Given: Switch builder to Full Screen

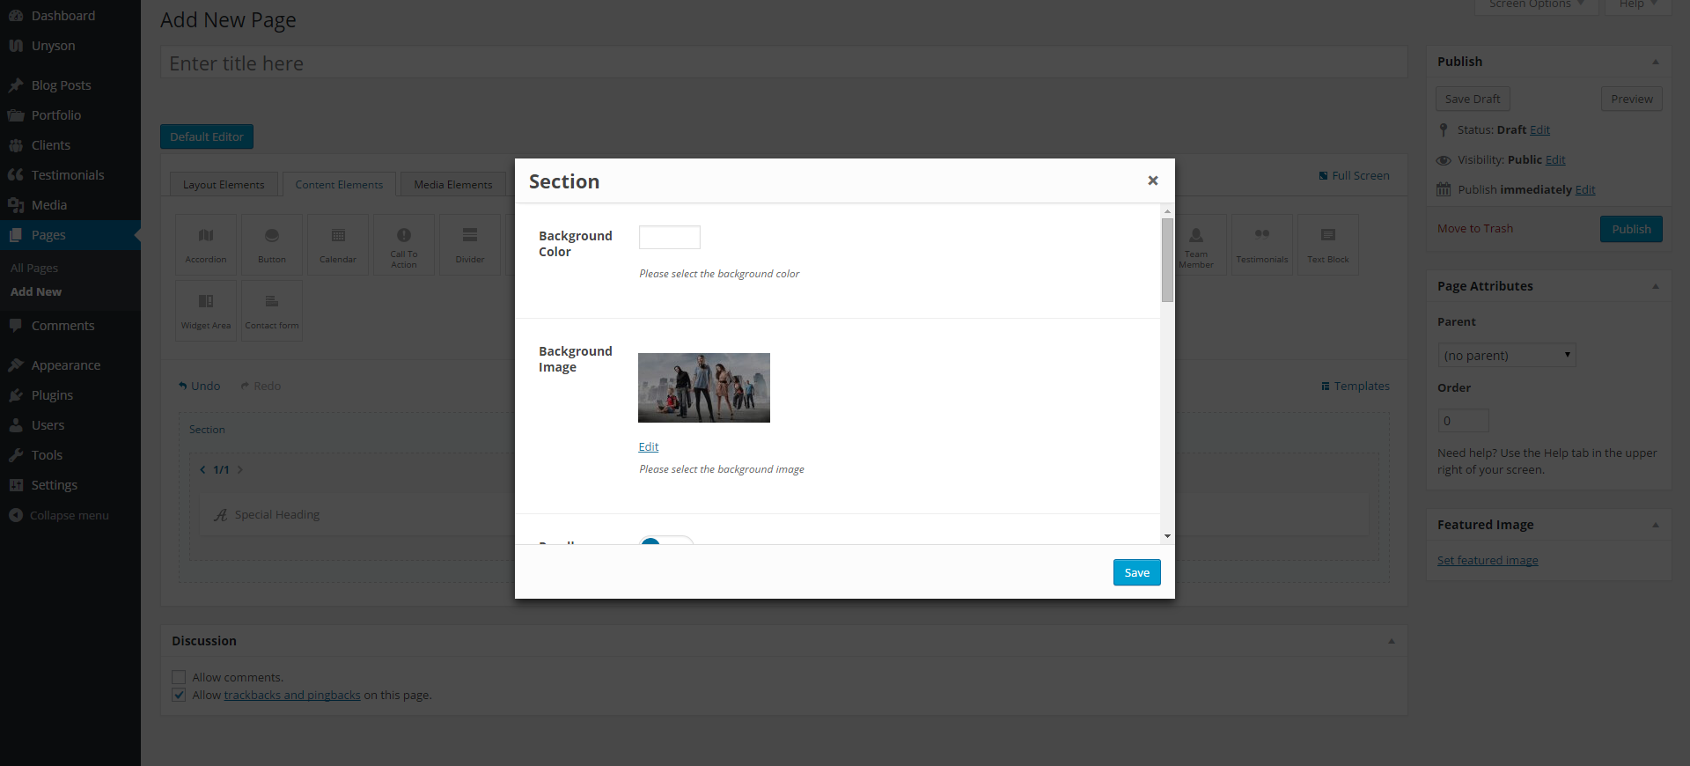Looking at the screenshot, I should coord(1355,175).
